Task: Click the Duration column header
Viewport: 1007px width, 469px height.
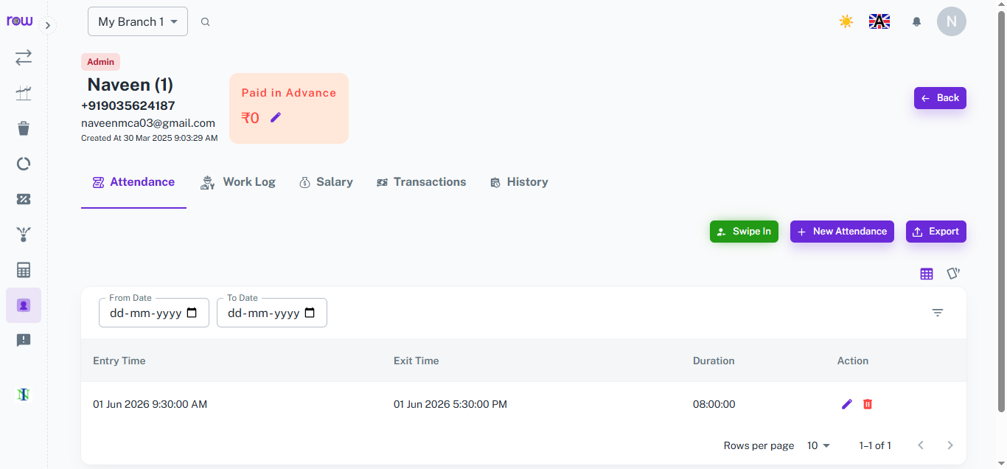Action: pos(714,361)
